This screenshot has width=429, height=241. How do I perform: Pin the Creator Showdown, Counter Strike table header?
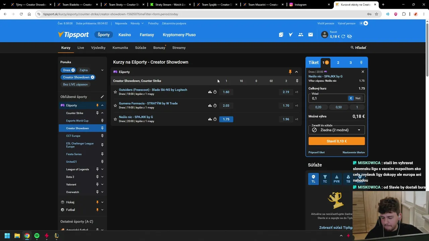(297, 81)
